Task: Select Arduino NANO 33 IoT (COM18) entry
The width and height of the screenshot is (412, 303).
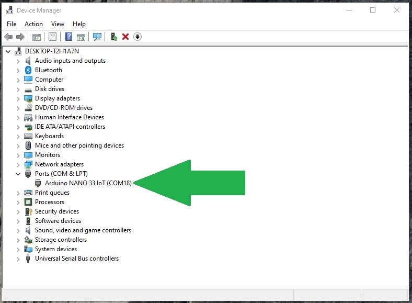Action: (x=88, y=183)
